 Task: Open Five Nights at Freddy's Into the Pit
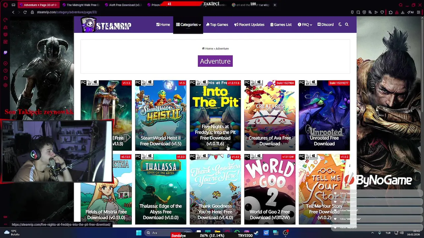point(215,115)
